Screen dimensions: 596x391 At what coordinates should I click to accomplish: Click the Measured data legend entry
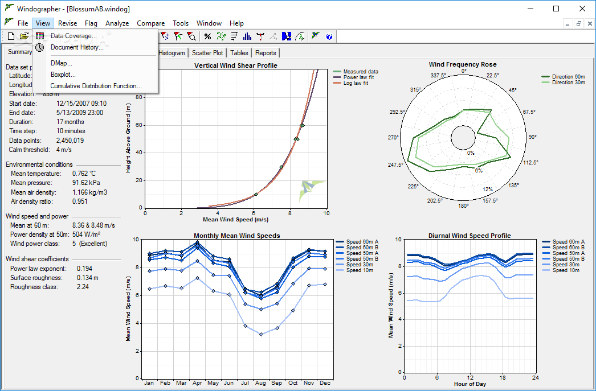(356, 71)
